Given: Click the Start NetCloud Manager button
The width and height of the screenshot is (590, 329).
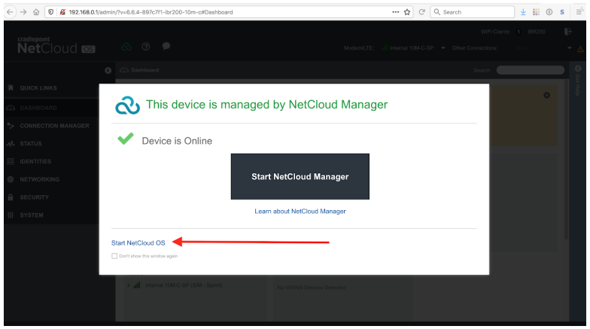Looking at the screenshot, I should click(x=300, y=177).
